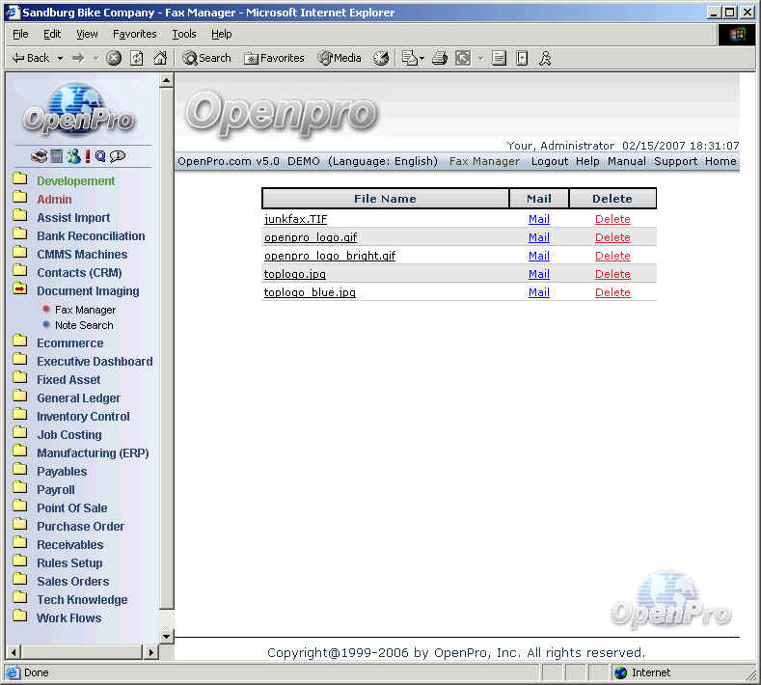761x685 pixels.
Task: Click the blue Q icon in the sidebar
Action: (x=100, y=156)
